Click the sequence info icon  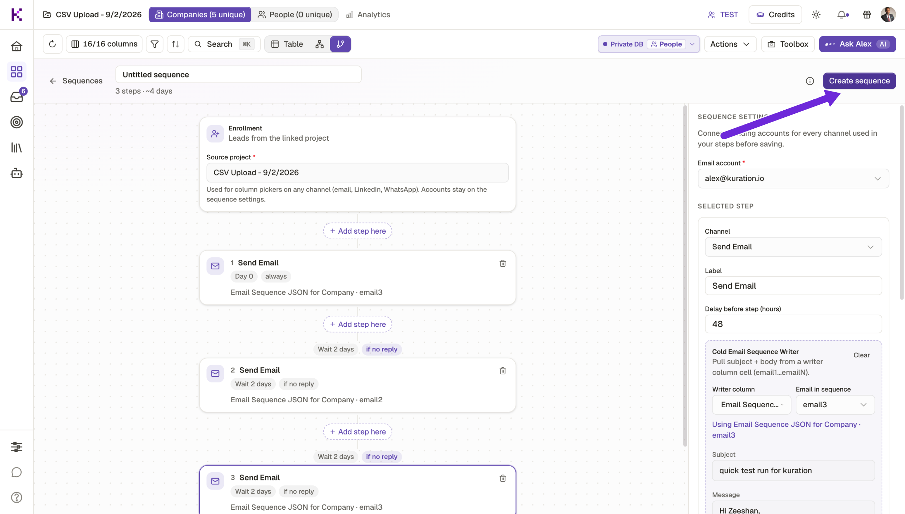point(810,81)
